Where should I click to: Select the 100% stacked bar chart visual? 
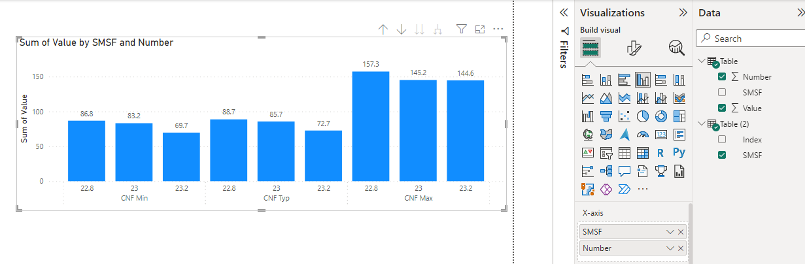coord(660,80)
